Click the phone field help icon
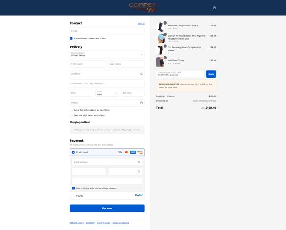Screen dimensions: 286x230 coord(141,103)
